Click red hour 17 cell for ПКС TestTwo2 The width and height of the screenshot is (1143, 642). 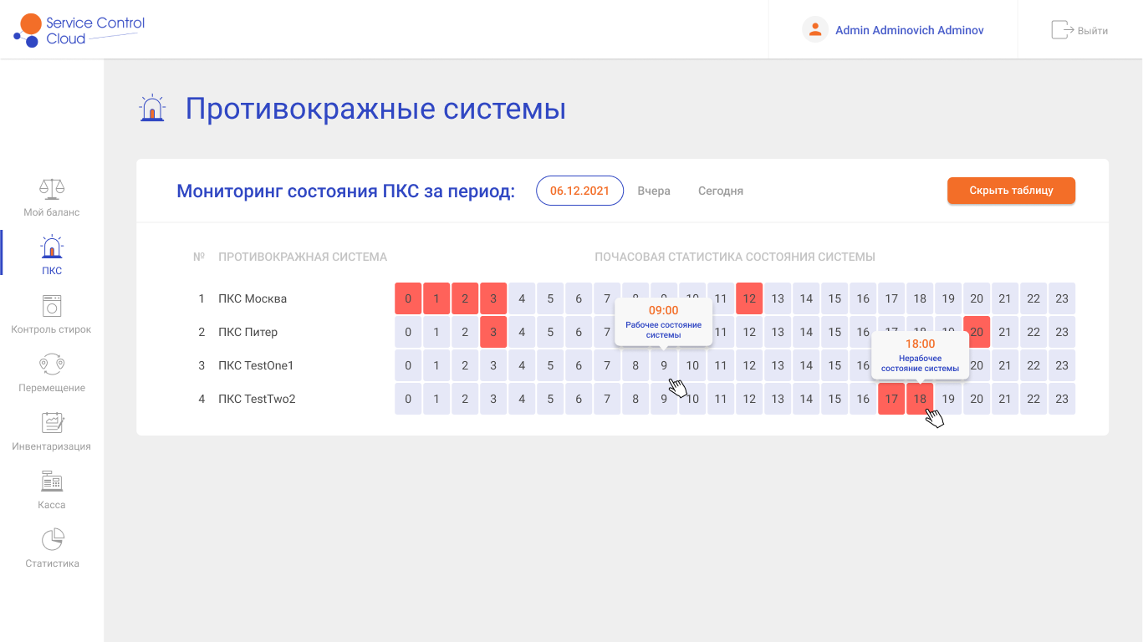(891, 399)
